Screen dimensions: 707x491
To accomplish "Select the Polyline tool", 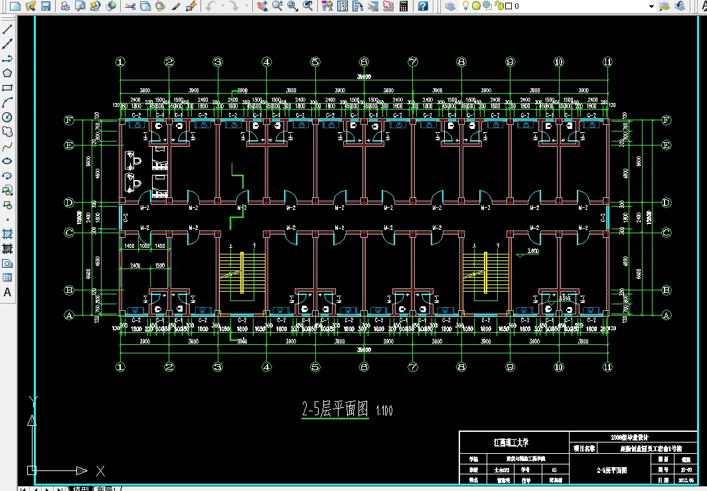I will coord(7,58).
